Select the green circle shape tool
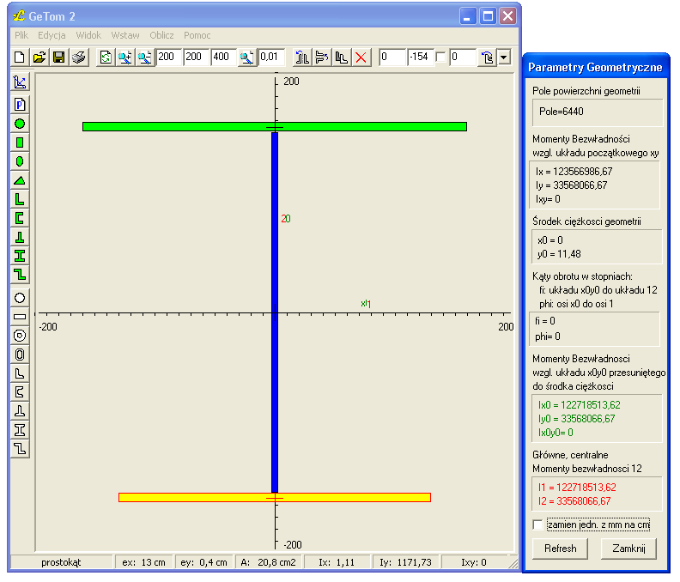Viewport: 680px width, 582px height. pyautogui.click(x=20, y=124)
